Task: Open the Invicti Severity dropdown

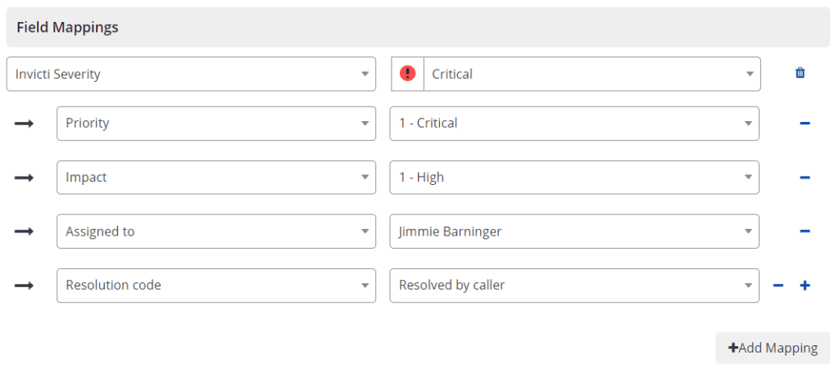Action: pyautogui.click(x=191, y=74)
